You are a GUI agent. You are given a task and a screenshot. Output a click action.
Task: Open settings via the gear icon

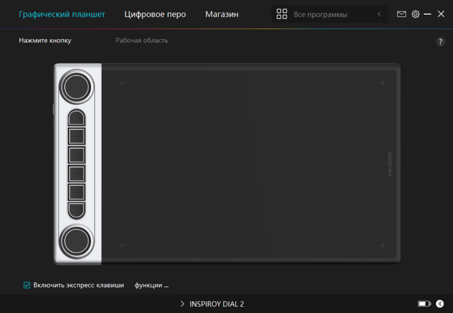pyautogui.click(x=415, y=14)
